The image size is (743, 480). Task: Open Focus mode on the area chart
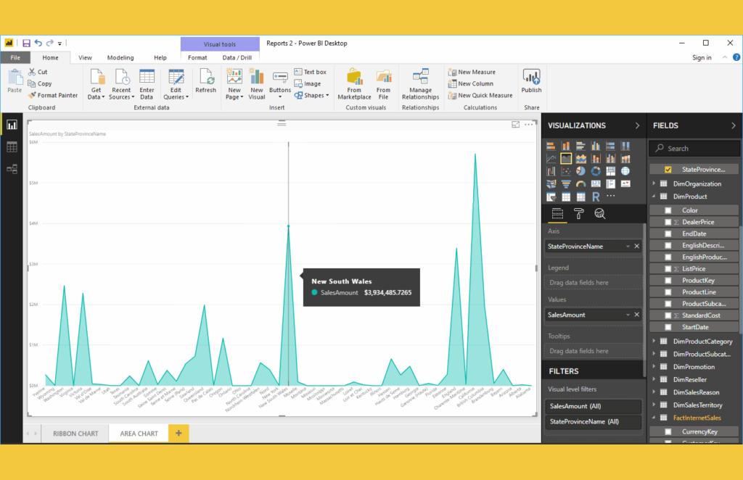pos(516,125)
